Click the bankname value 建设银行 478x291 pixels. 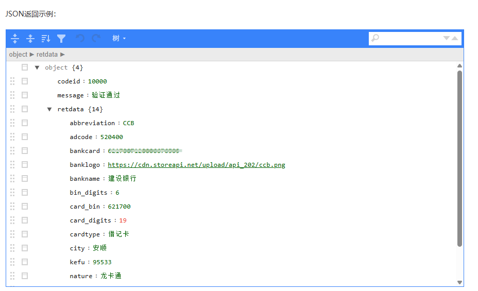coord(122,179)
